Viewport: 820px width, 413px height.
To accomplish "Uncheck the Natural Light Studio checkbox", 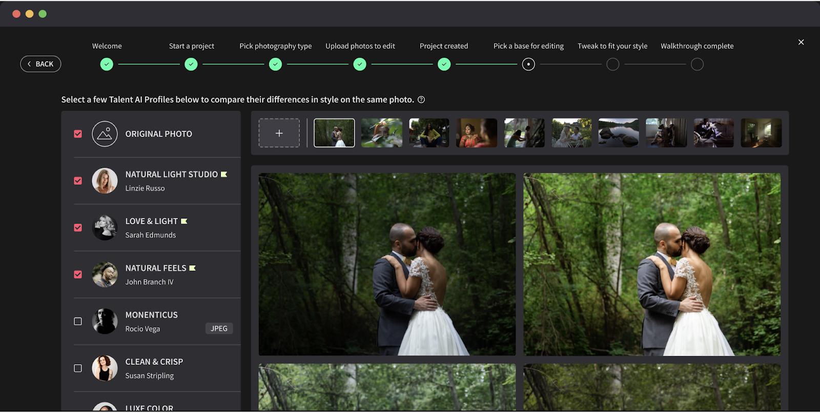I will pyautogui.click(x=78, y=181).
